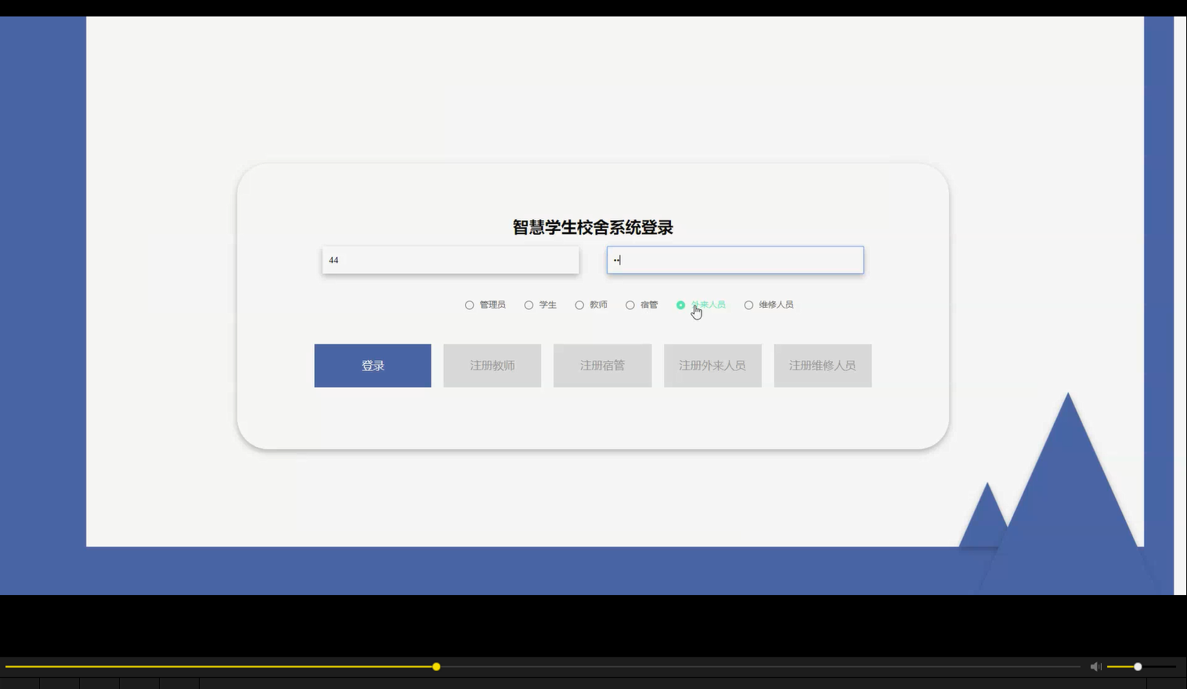
Task: Click the 注册维修人员 registration button
Action: pos(823,365)
